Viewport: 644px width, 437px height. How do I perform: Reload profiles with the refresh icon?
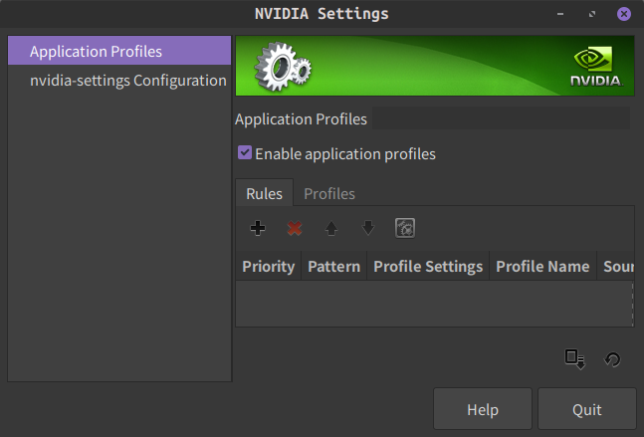click(612, 359)
